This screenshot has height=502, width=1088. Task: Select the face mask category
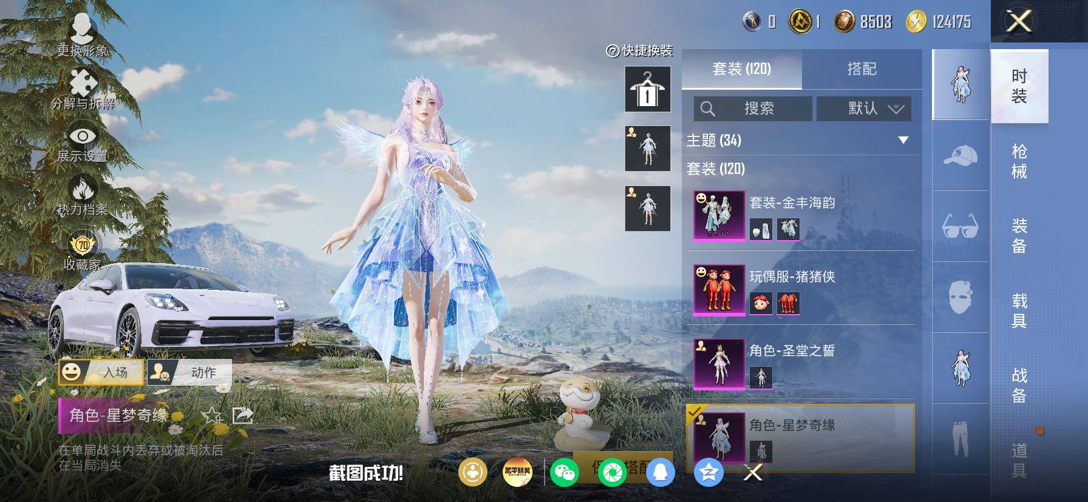click(x=960, y=297)
